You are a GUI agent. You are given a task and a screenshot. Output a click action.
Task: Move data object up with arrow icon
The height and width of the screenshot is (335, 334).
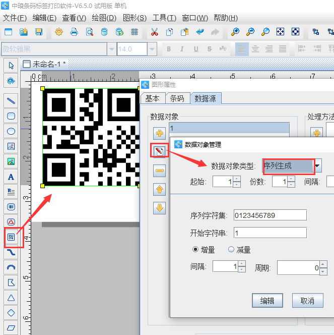[160, 189]
